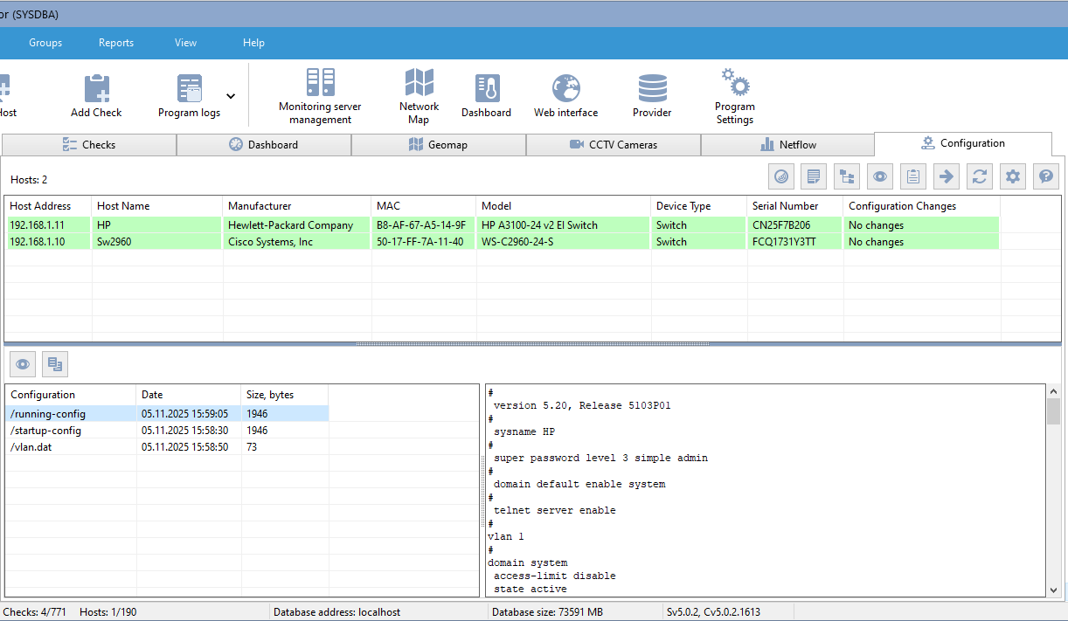The image size is (1068, 621).
Task: Open the Groups menu
Action: pos(45,42)
